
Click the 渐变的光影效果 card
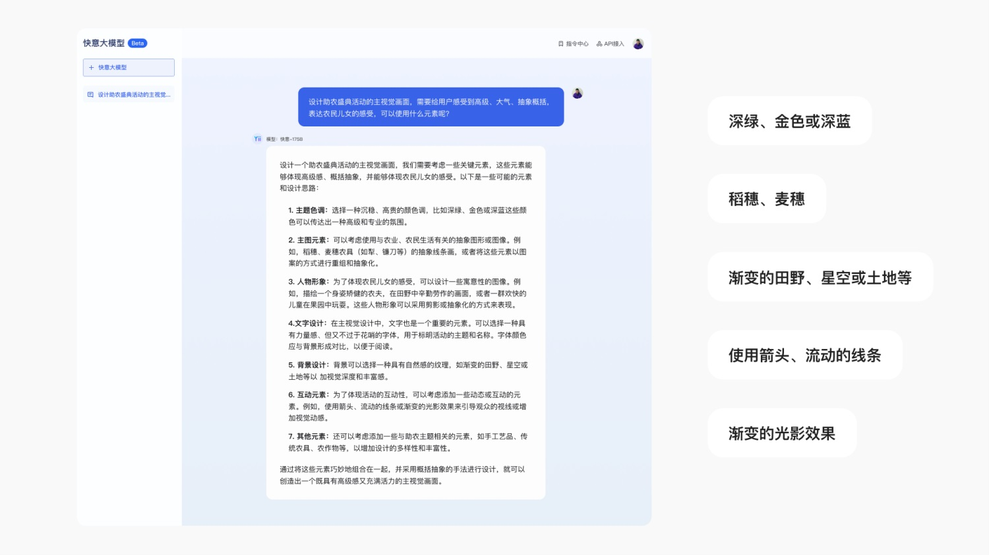(782, 433)
